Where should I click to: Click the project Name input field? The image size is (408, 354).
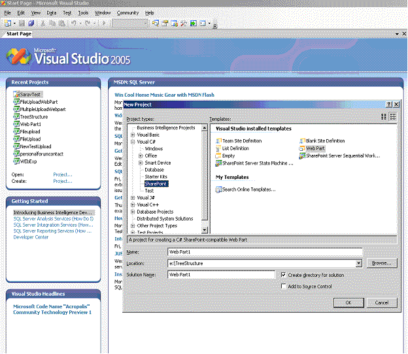pyautogui.click(x=265, y=252)
